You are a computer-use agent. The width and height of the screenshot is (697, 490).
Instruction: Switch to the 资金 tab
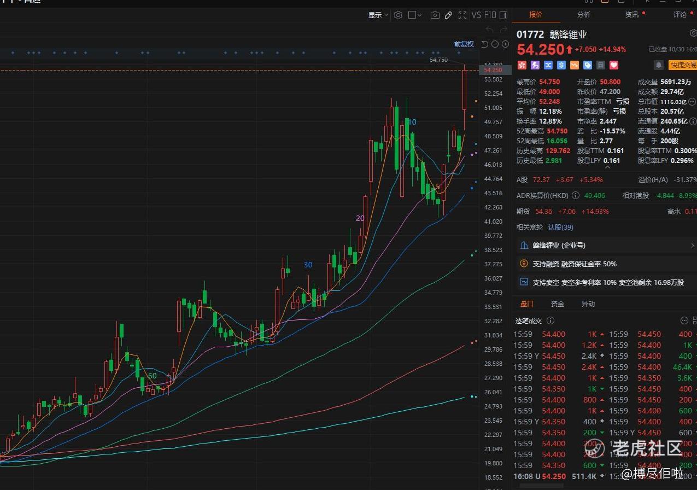pos(557,304)
